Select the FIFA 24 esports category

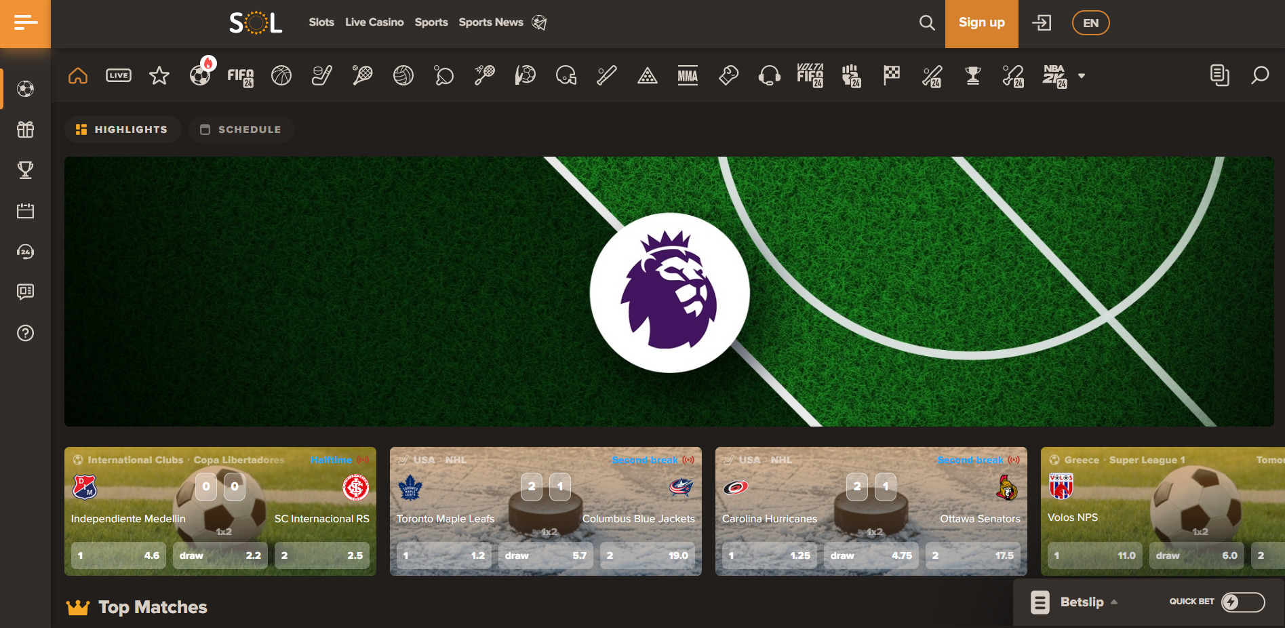tap(241, 77)
